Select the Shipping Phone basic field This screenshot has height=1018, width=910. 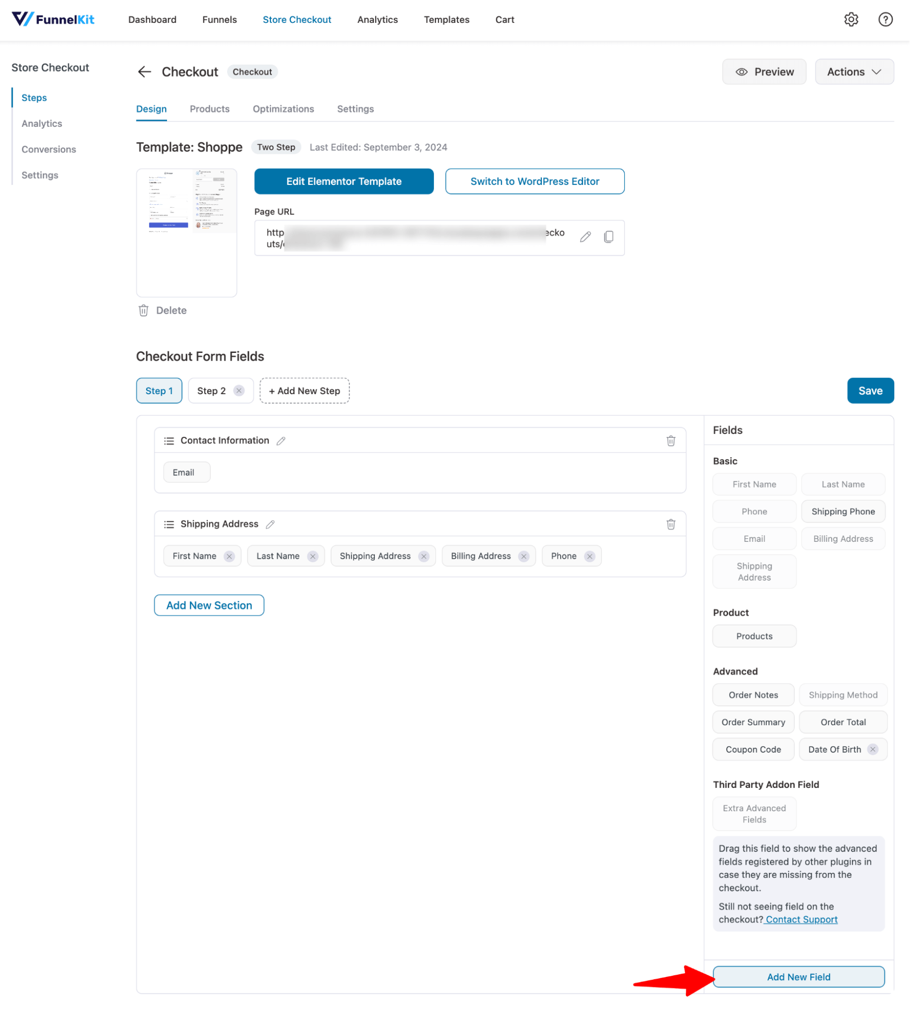843,511
